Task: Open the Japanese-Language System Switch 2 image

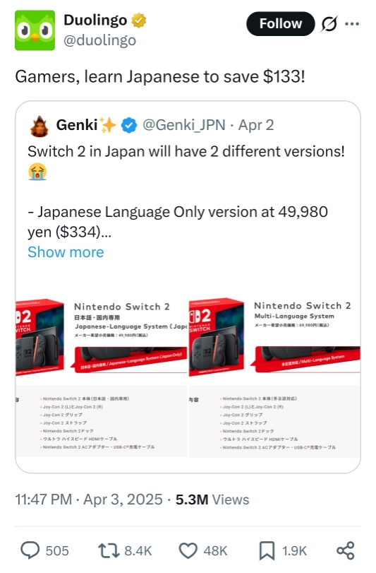Action: (102, 377)
